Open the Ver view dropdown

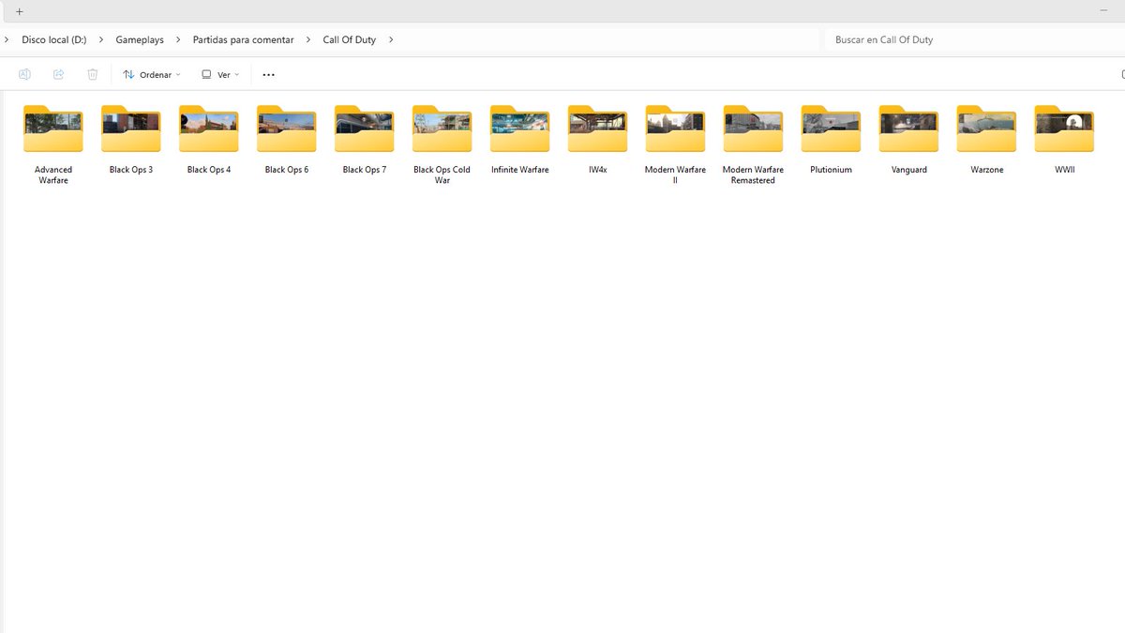click(221, 74)
